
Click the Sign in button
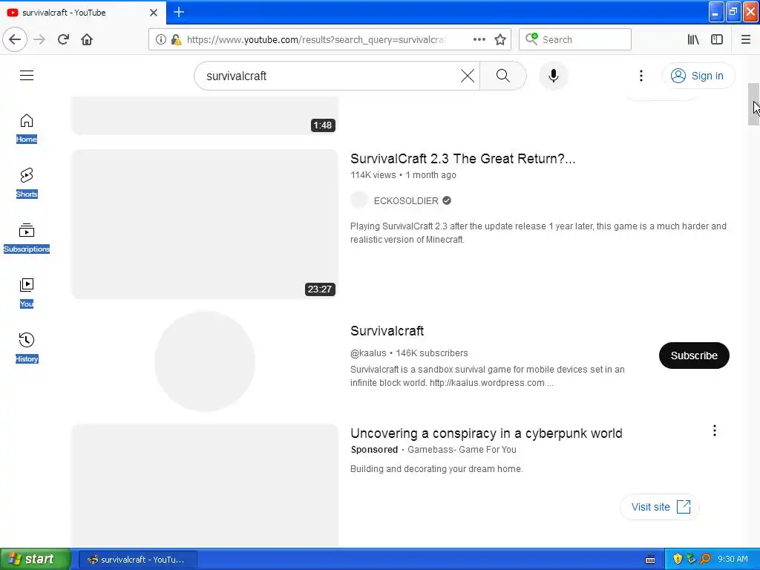(x=698, y=76)
